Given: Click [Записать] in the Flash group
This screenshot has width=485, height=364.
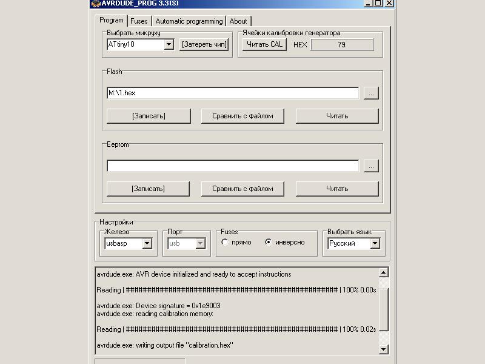Looking at the screenshot, I should click(x=149, y=116).
